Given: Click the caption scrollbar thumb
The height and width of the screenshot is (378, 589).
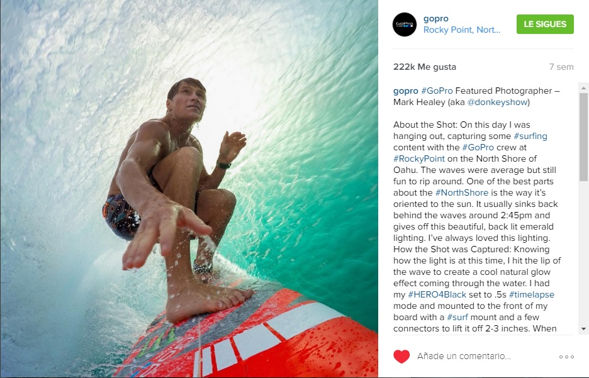Looking at the screenshot, I should click(583, 131).
